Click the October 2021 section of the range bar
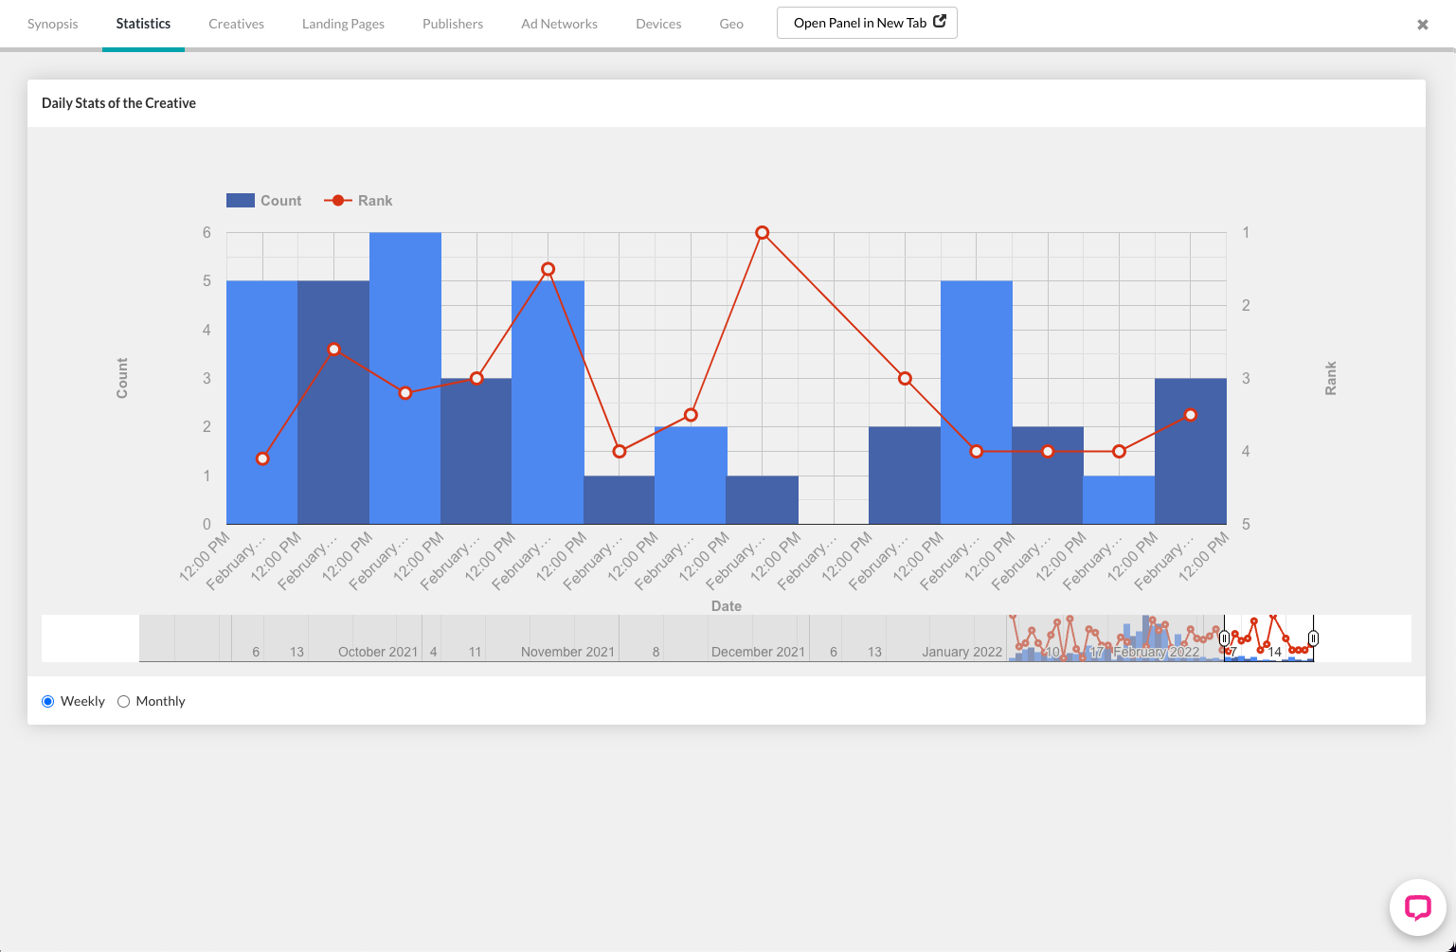Viewport: 1456px width, 952px height. pyautogui.click(x=377, y=652)
